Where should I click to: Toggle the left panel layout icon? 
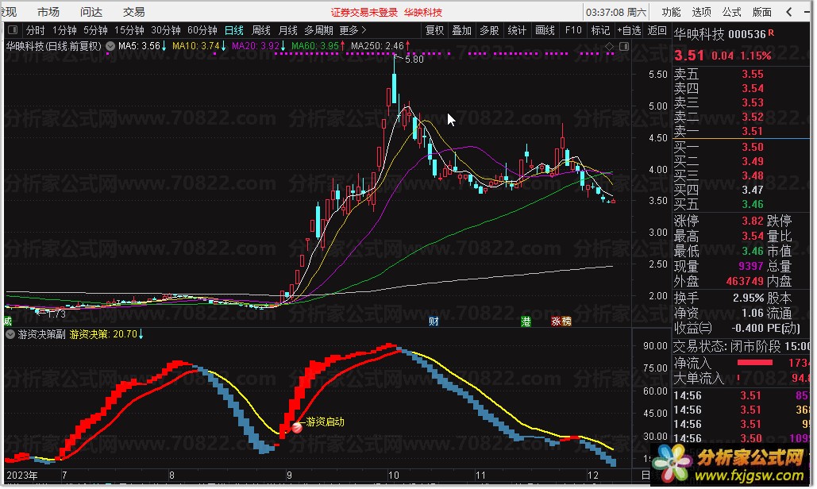13,29
